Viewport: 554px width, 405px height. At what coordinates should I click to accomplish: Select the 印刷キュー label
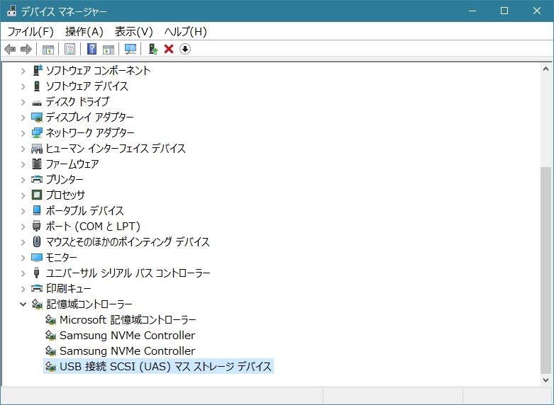tap(69, 289)
